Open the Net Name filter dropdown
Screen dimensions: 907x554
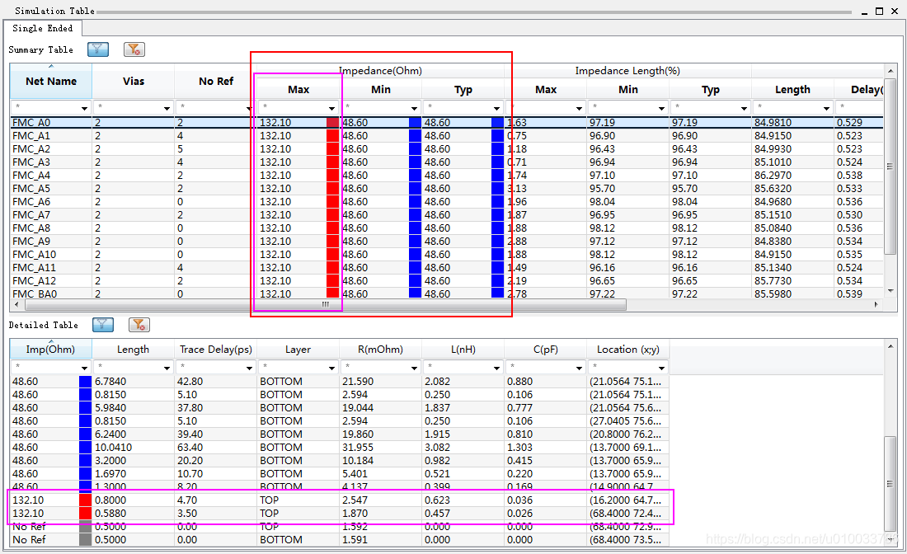[x=84, y=108]
